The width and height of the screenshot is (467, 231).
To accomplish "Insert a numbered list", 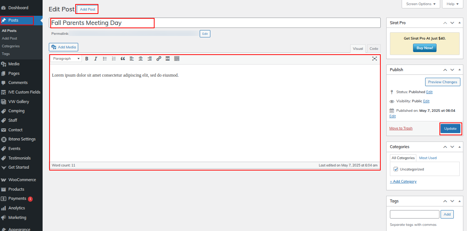I will 114,59.
